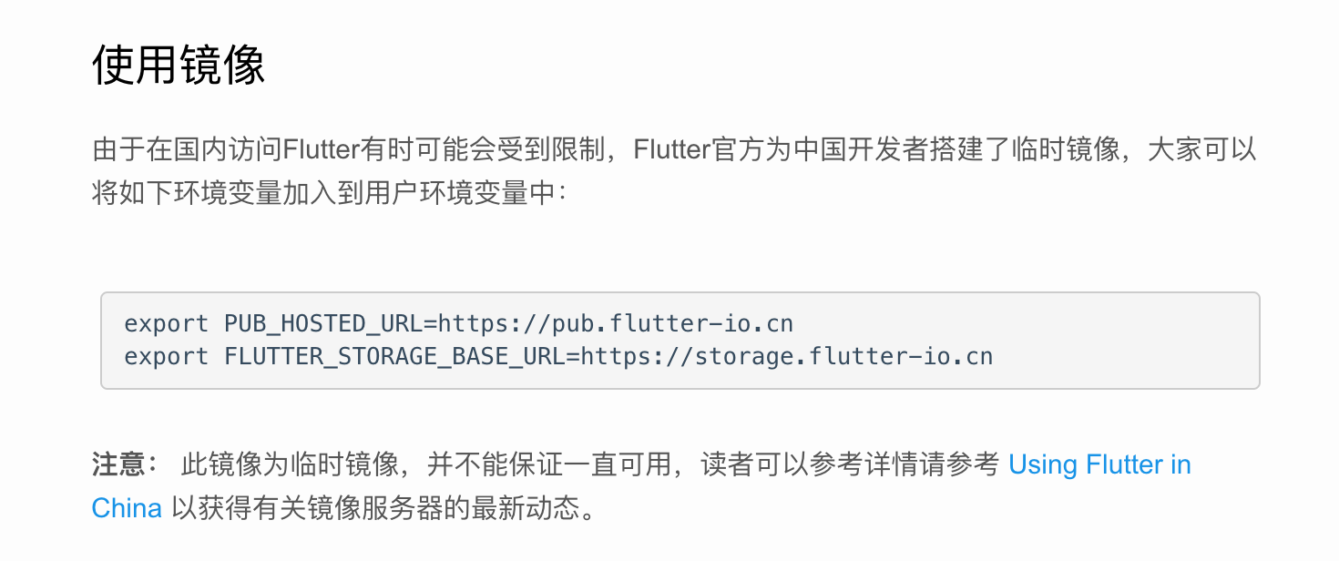Click the second "export" keyword in code block
The height and width of the screenshot is (561, 1339).
coord(166,356)
